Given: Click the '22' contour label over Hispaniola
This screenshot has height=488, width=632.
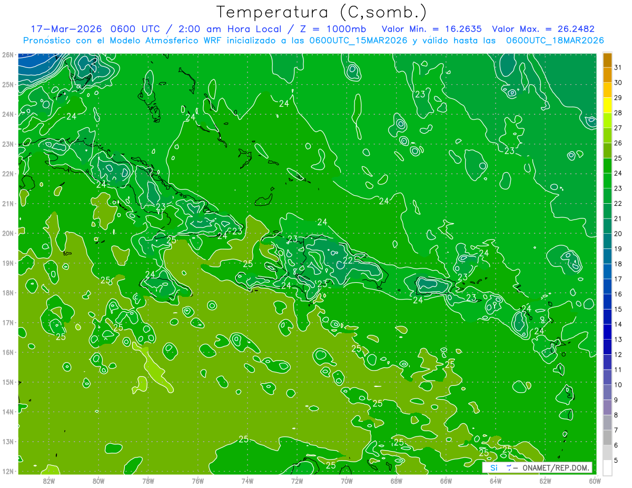Looking at the screenshot, I should tap(348, 261).
